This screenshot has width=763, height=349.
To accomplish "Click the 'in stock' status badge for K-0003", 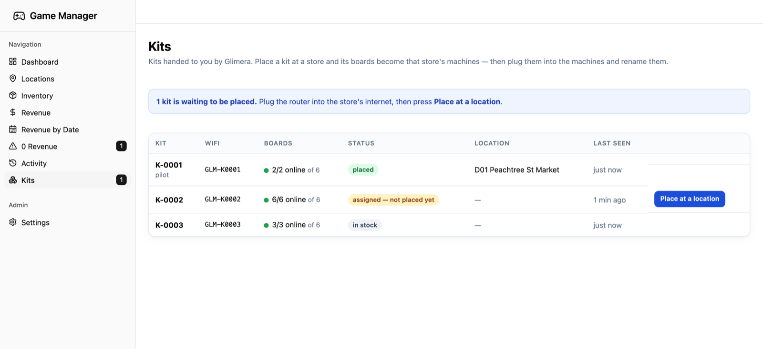I will (x=365, y=225).
